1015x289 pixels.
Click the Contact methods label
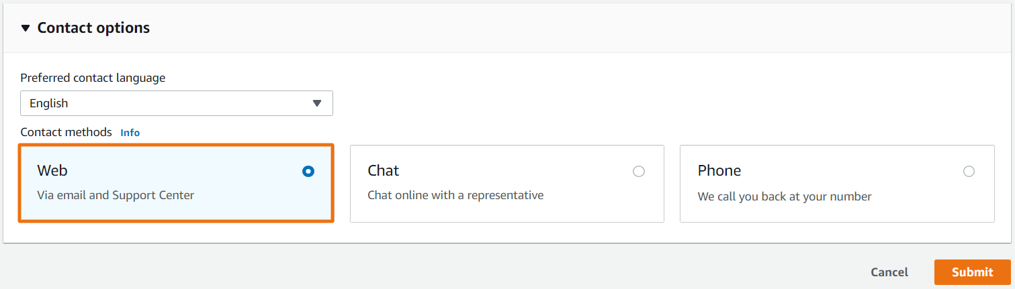(x=66, y=132)
